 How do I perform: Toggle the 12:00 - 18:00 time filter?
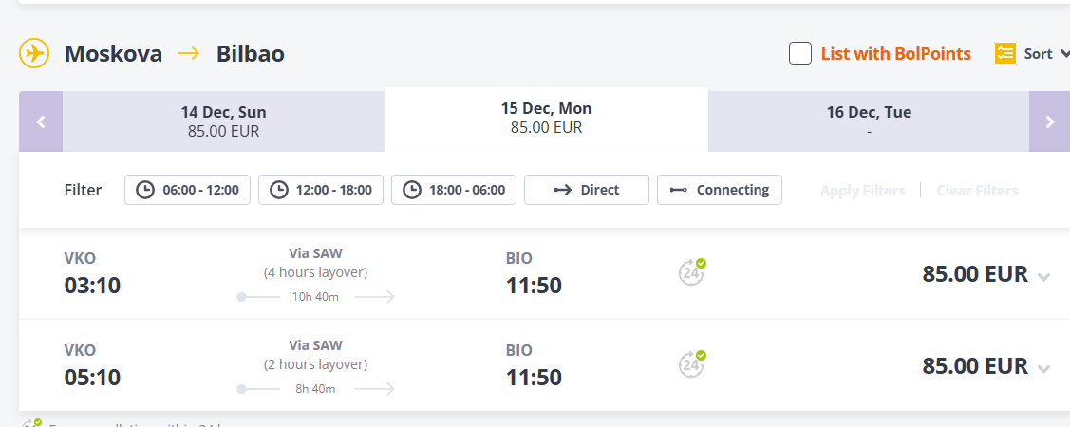pyautogui.click(x=321, y=190)
